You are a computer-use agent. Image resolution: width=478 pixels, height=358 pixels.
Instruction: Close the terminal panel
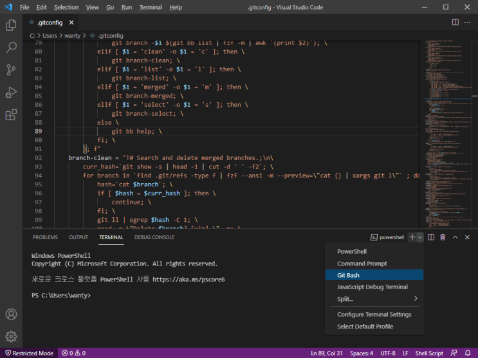click(467, 237)
